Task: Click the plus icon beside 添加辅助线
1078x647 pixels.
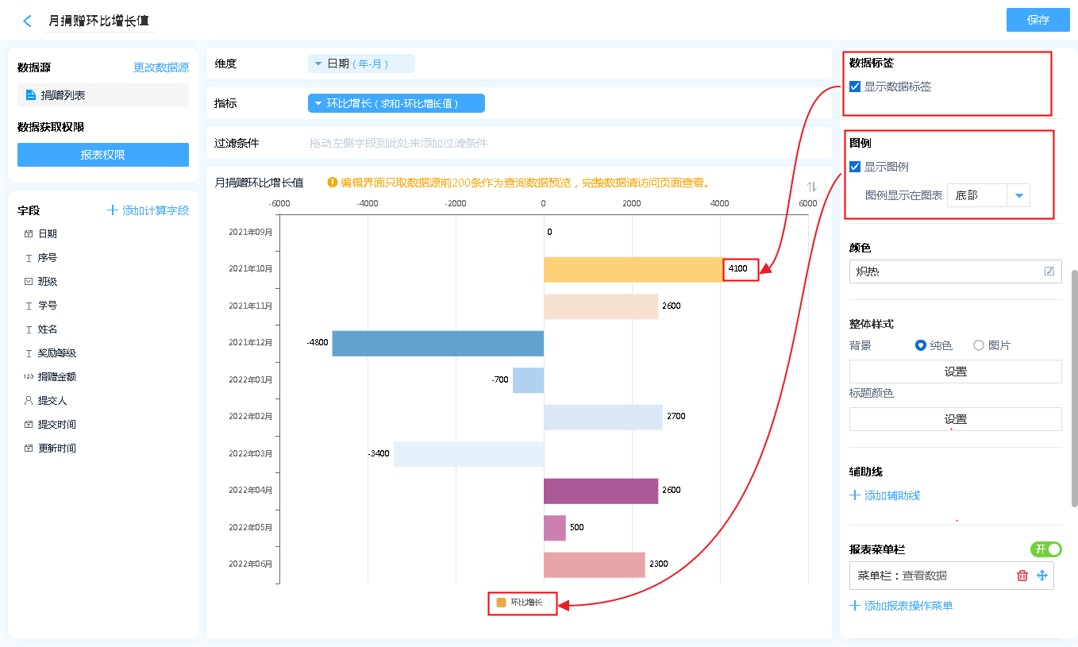Action: [855, 495]
